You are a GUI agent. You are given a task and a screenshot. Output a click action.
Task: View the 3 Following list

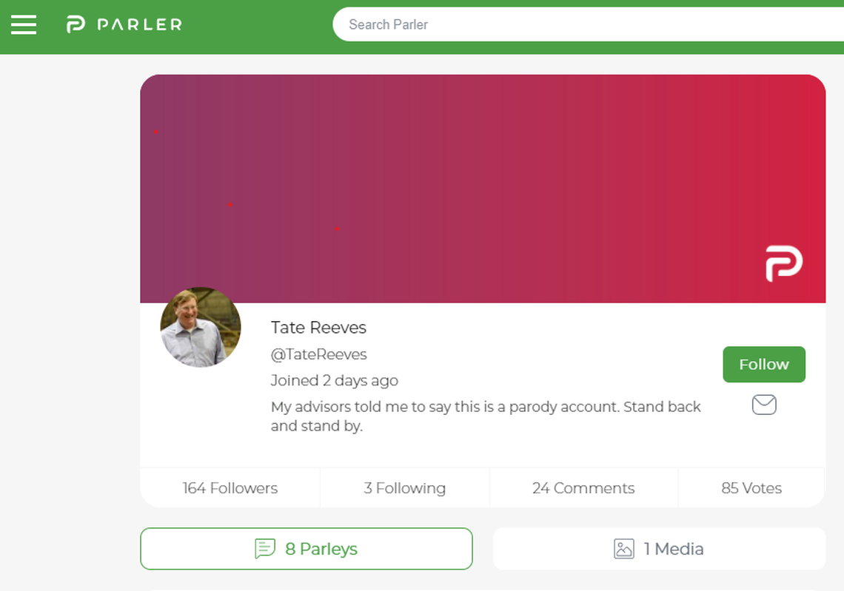pos(405,488)
